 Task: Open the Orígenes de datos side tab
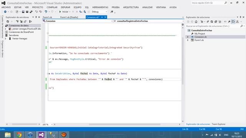pyautogui.click(x=2, y=49)
